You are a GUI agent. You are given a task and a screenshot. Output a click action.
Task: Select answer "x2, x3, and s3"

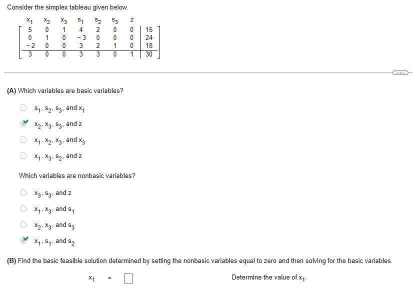23,224
